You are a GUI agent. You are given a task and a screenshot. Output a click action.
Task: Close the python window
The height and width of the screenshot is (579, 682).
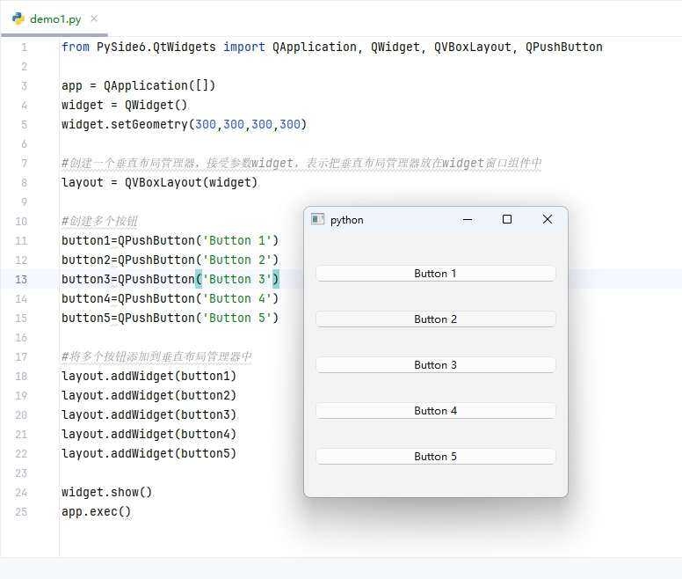(x=547, y=220)
